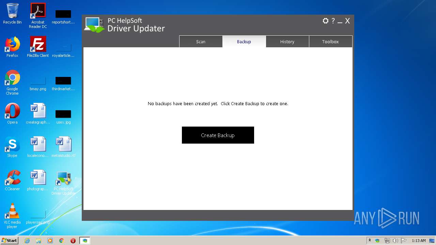This screenshot has width=436, height=245.
Task: Open the network tray icon
Action: [387, 241]
